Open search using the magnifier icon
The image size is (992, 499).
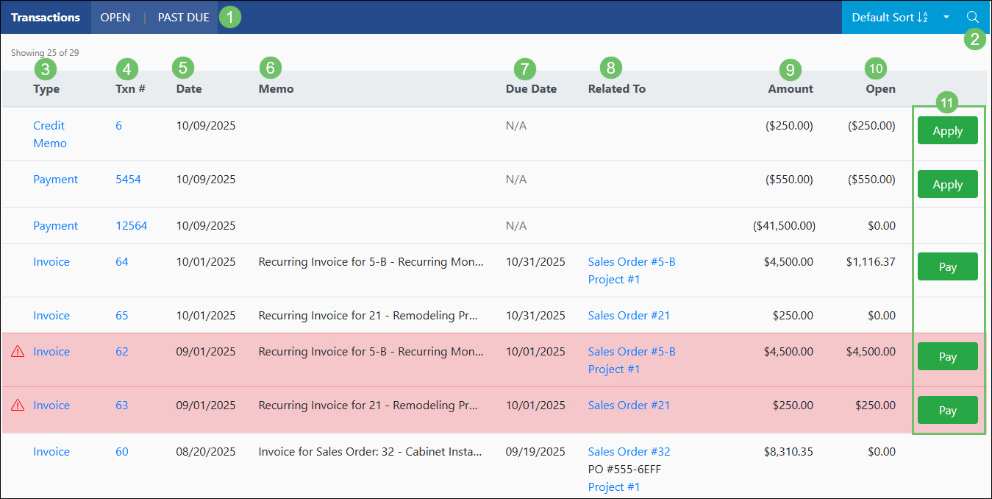(x=973, y=17)
